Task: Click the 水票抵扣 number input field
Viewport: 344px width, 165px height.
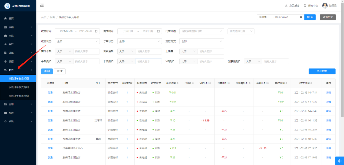Action: tap(148, 62)
